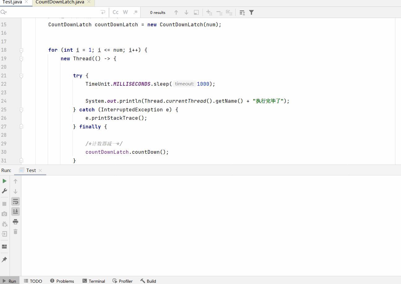The image size is (401, 284).
Task: Toggle scroll to end in console
Action: click(x=15, y=211)
